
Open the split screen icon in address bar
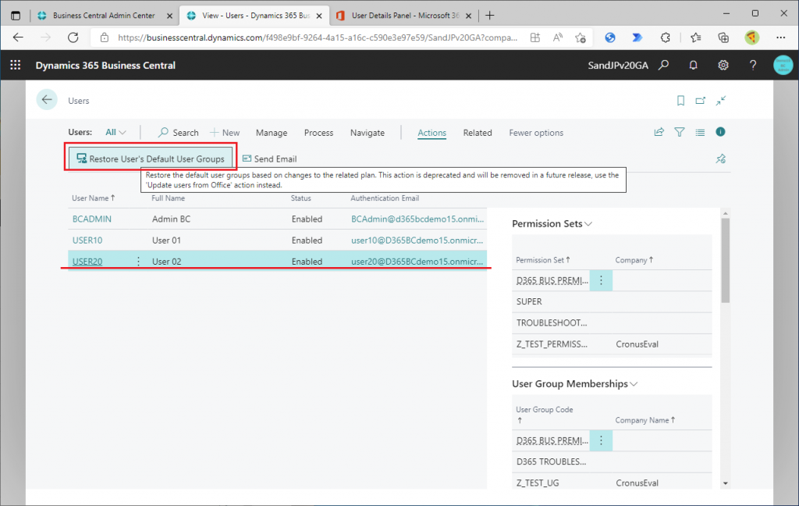pyautogui.click(x=535, y=37)
